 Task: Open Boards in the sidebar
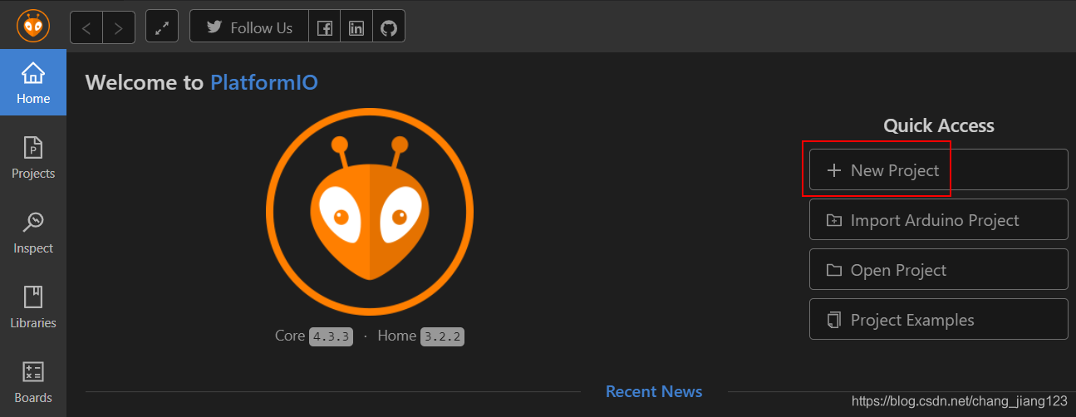coord(33,382)
